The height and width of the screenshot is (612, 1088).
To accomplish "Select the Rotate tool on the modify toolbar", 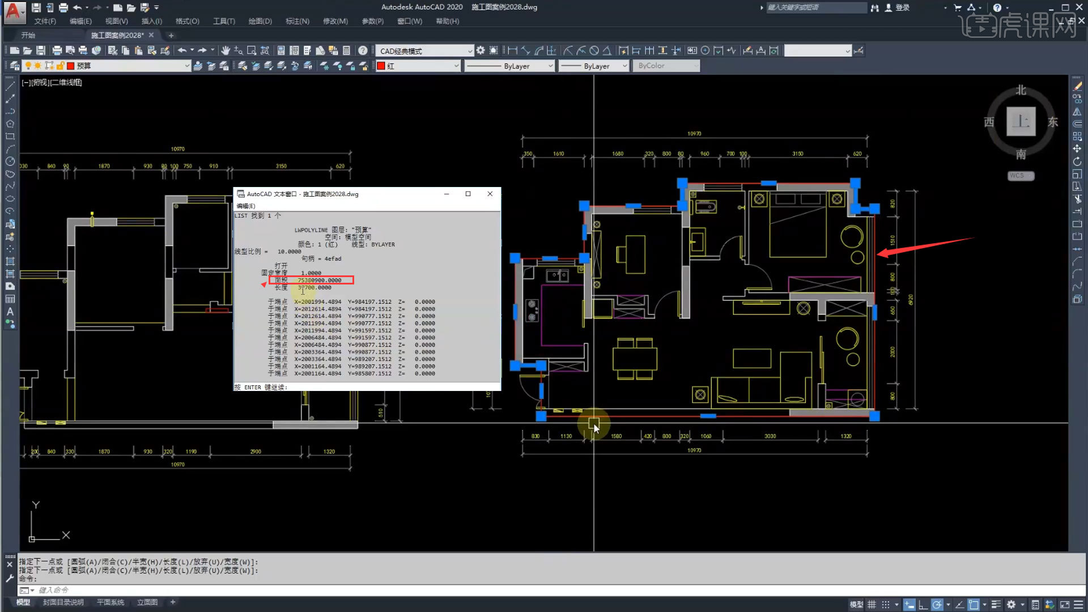I will (1077, 161).
